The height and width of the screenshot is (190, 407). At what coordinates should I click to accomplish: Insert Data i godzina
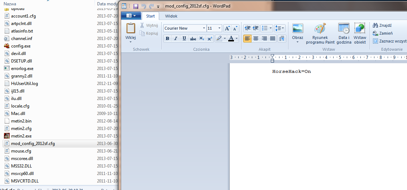coord(344,34)
